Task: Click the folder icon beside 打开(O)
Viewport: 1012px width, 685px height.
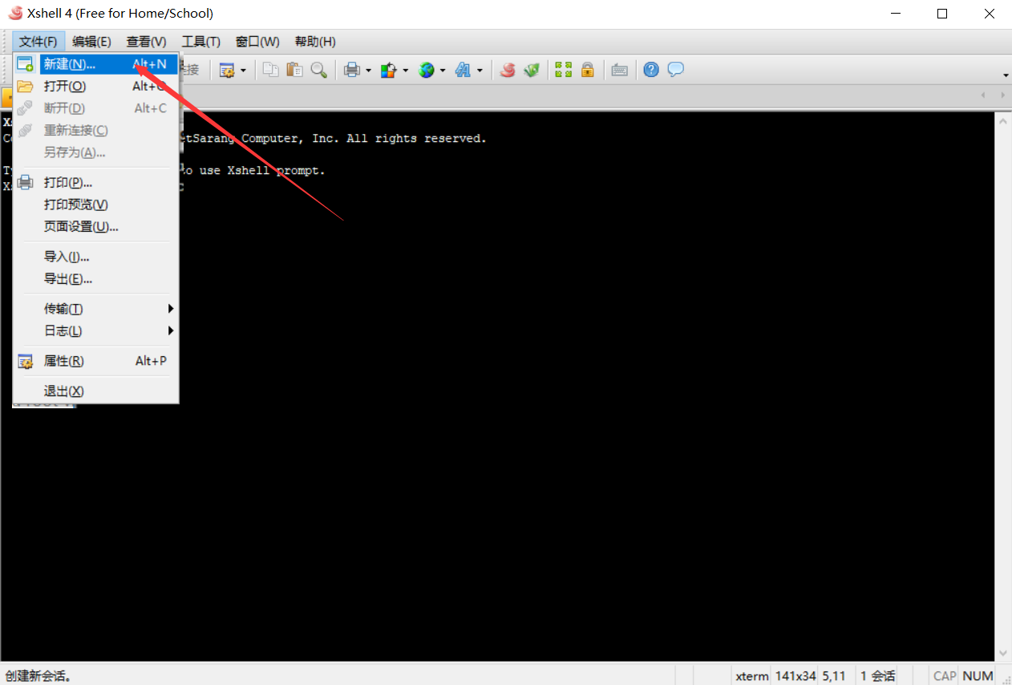Action: click(x=25, y=86)
